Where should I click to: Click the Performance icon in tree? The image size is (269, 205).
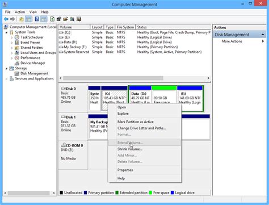[x=17, y=58]
